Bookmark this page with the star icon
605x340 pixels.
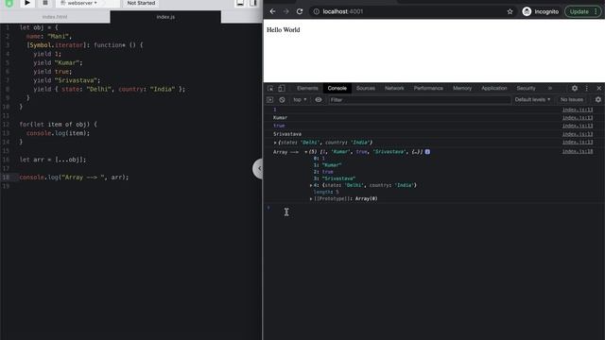(x=510, y=11)
